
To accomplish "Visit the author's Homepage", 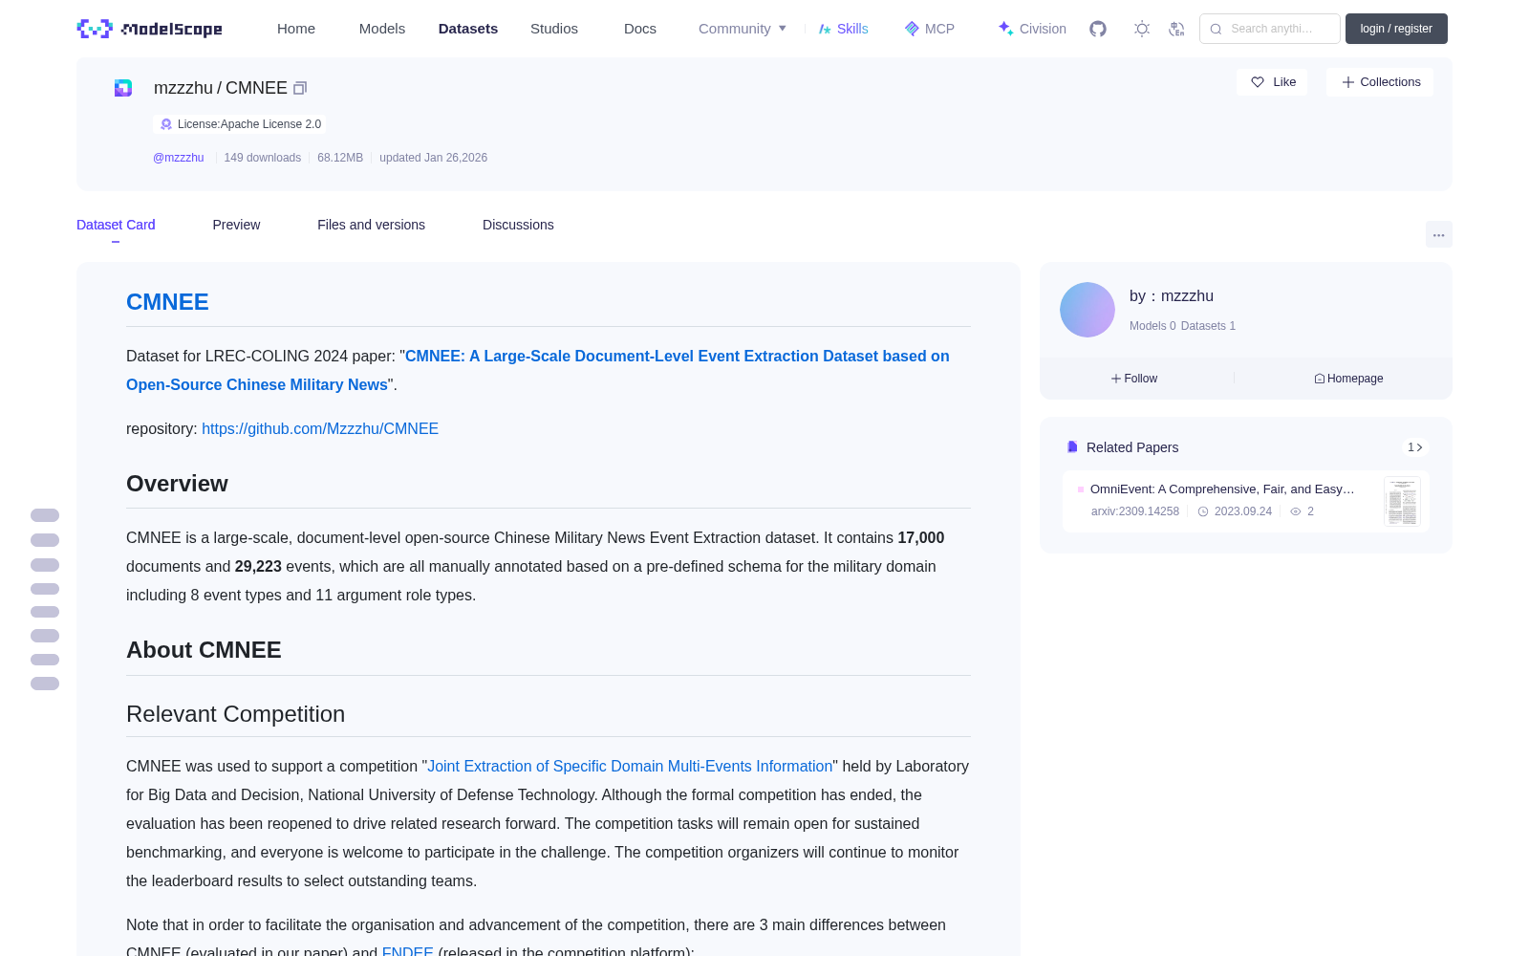I will click(x=1348, y=379).
